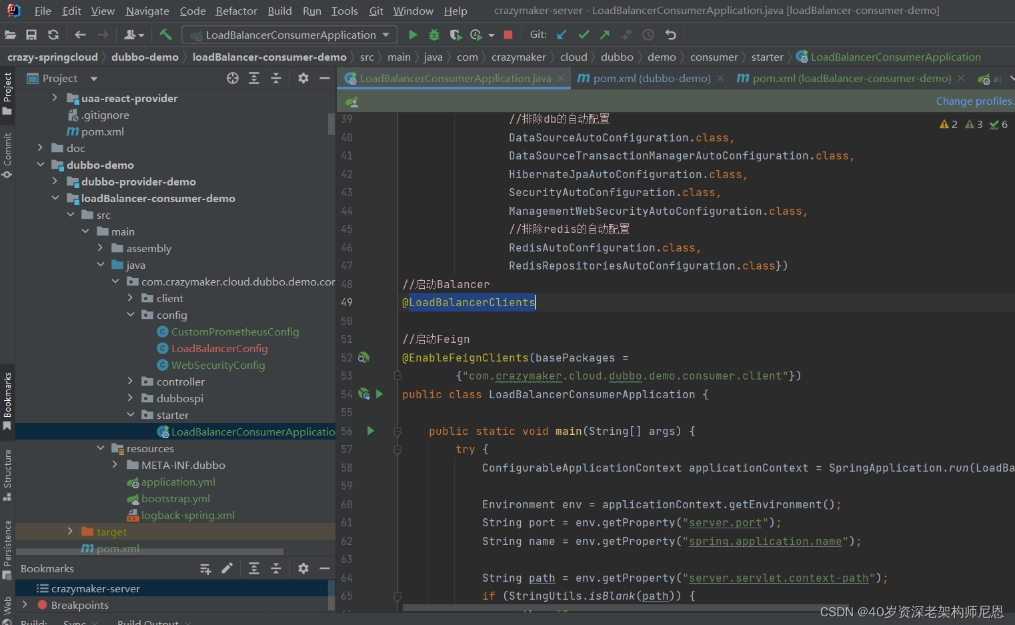Screen dimensions: 1015x625
Task: Click the Build project hammer icon
Action: [165, 35]
